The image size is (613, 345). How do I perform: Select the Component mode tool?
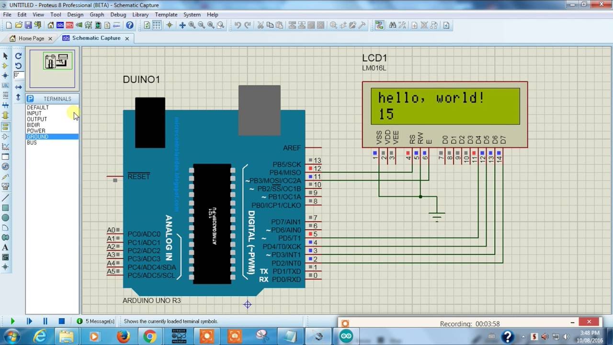(x=5, y=66)
